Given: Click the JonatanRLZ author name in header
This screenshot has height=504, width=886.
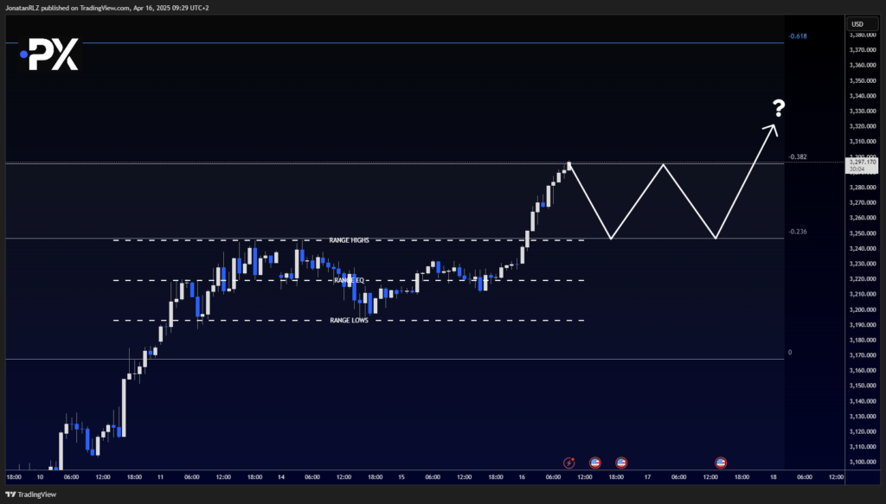Looking at the screenshot, I should click(x=22, y=8).
